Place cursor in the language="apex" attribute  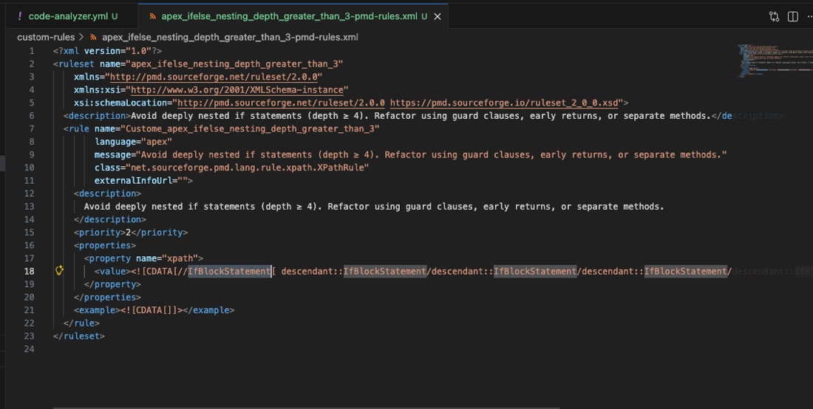[x=133, y=141]
